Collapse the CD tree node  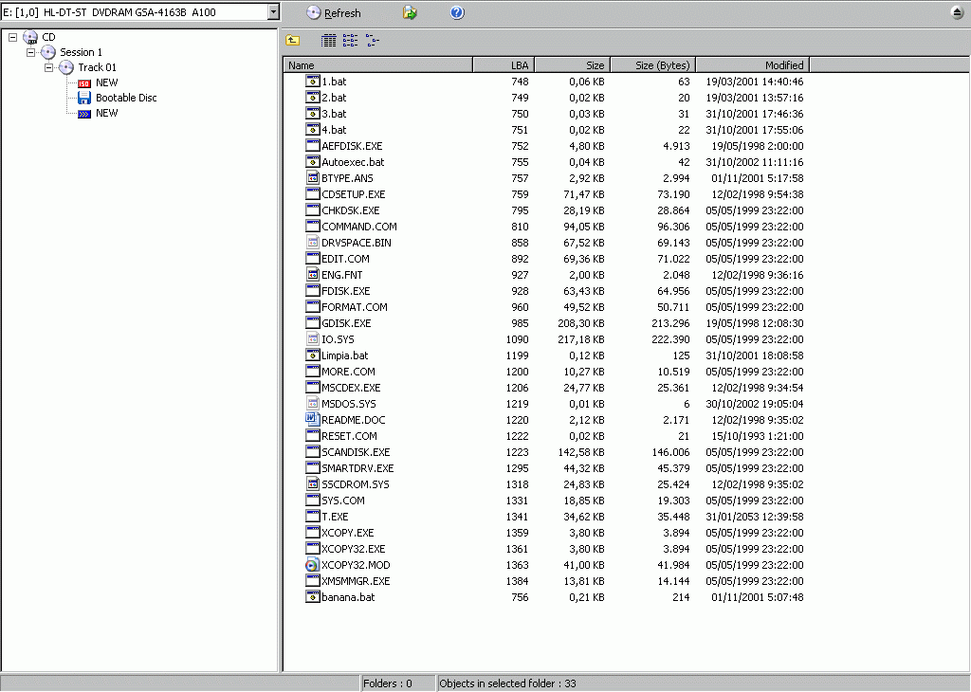pyautogui.click(x=11, y=37)
